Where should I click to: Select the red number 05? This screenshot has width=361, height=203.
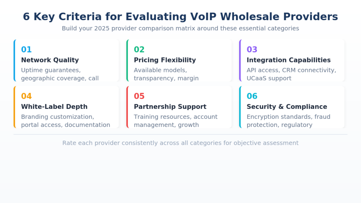click(x=139, y=96)
